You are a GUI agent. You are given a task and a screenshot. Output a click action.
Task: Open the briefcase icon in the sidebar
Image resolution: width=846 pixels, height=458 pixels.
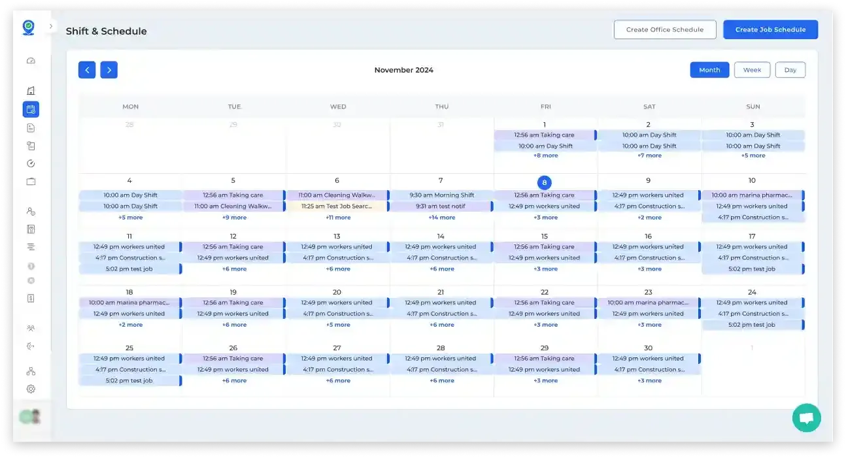[31, 181]
